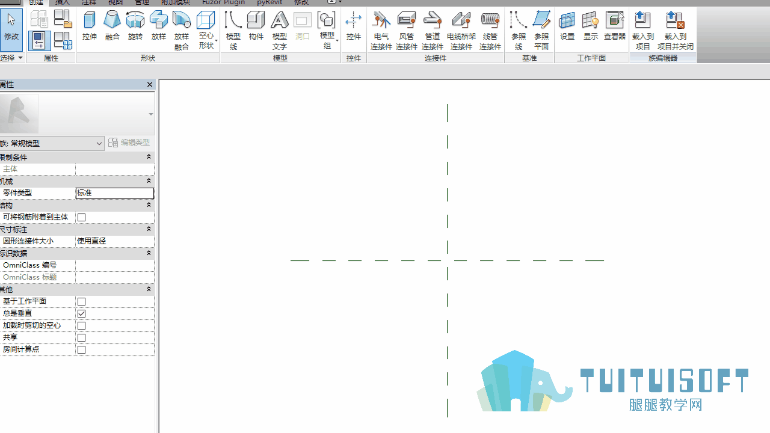Viewport: 770px width, 433px height.
Task: Open the 模型组 model group dropdown
Action: coord(327,30)
